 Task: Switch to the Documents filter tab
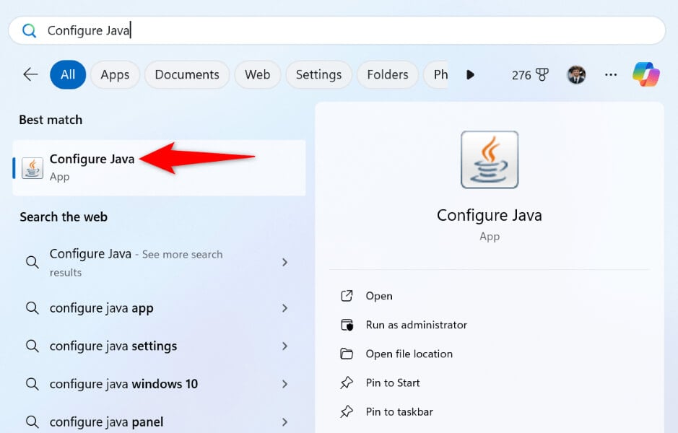click(x=187, y=74)
